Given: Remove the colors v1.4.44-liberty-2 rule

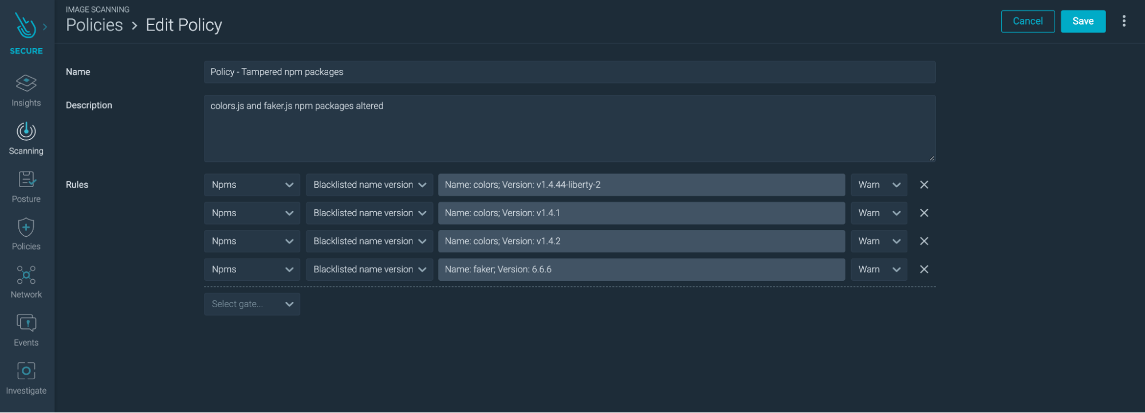Looking at the screenshot, I should point(924,185).
